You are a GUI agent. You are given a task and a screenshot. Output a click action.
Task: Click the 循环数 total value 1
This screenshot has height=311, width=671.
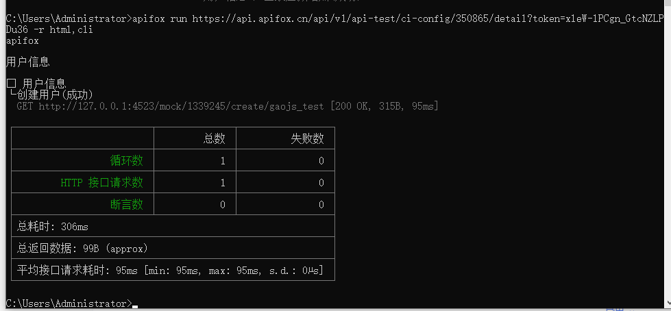pos(223,161)
